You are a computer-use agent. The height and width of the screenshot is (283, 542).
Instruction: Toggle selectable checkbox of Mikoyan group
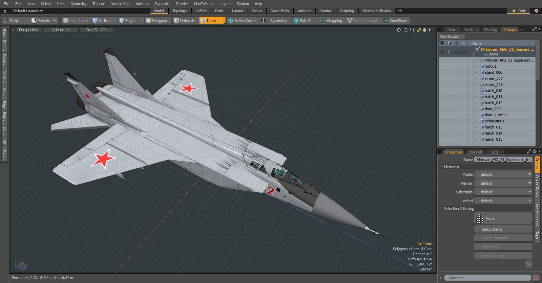click(x=457, y=52)
